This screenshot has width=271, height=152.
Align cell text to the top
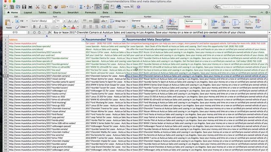click(x=85, y=21)
